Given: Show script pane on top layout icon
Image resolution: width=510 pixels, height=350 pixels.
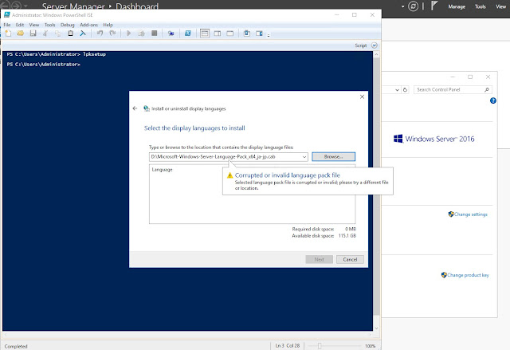Looking at the screenshot, I should coord(205,33).
